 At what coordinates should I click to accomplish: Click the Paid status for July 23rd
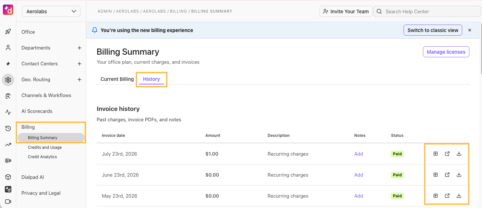[x=397, y=154]
